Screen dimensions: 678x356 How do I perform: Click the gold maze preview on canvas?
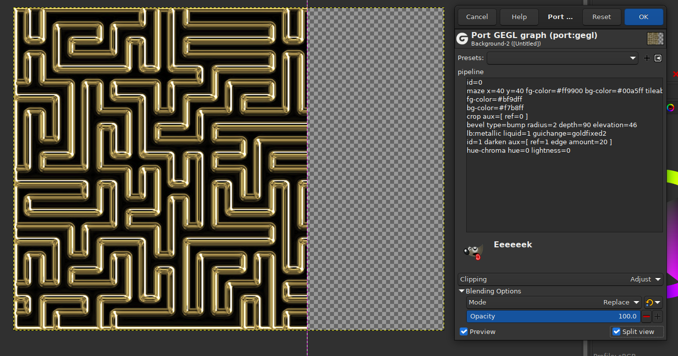pyautogui.click(x=160, y=169)
